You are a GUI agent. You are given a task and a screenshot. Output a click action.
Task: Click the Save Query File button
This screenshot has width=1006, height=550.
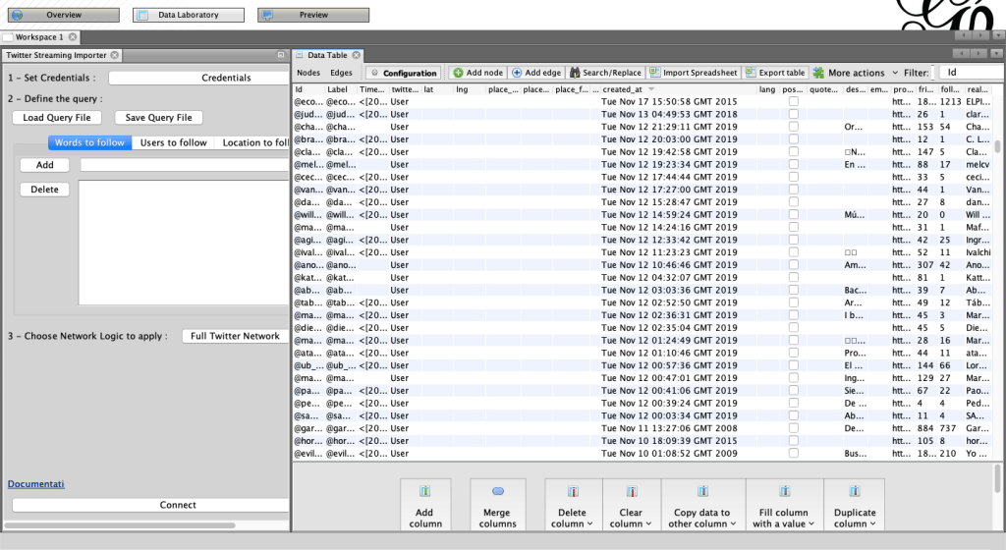pos(158,117)
